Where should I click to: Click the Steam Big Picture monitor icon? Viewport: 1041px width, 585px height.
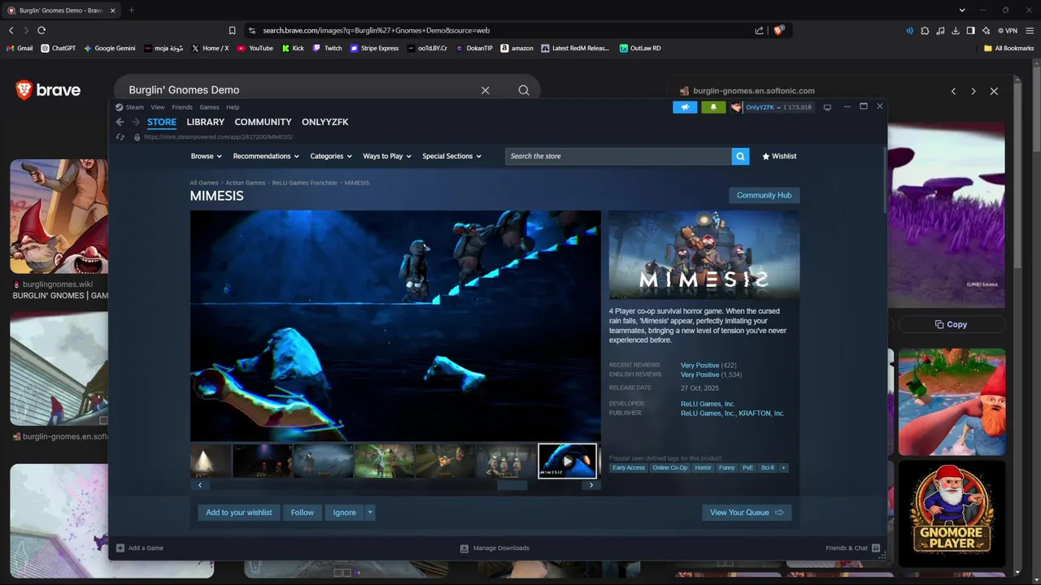(827, 107)
